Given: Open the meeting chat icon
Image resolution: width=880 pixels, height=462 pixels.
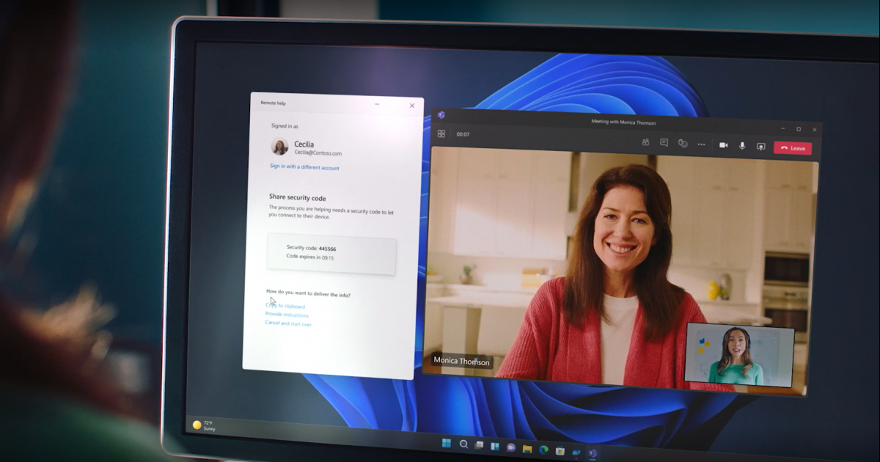Looking at the screenshot, I should [x=664, y=143].
